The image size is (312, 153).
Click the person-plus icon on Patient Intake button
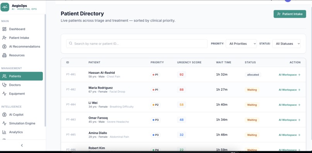point(279,14)
